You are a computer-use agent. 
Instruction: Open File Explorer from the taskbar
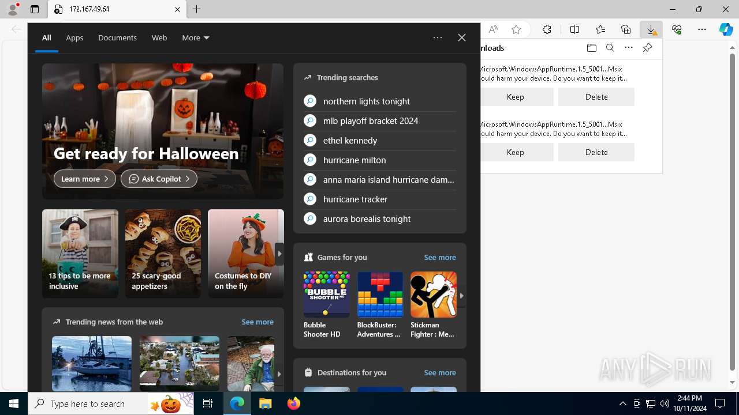pyautogui.click(x=265, y=403)
